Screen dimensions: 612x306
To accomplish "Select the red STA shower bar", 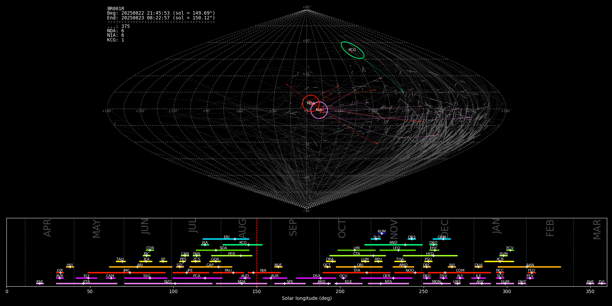I will 357,272.
